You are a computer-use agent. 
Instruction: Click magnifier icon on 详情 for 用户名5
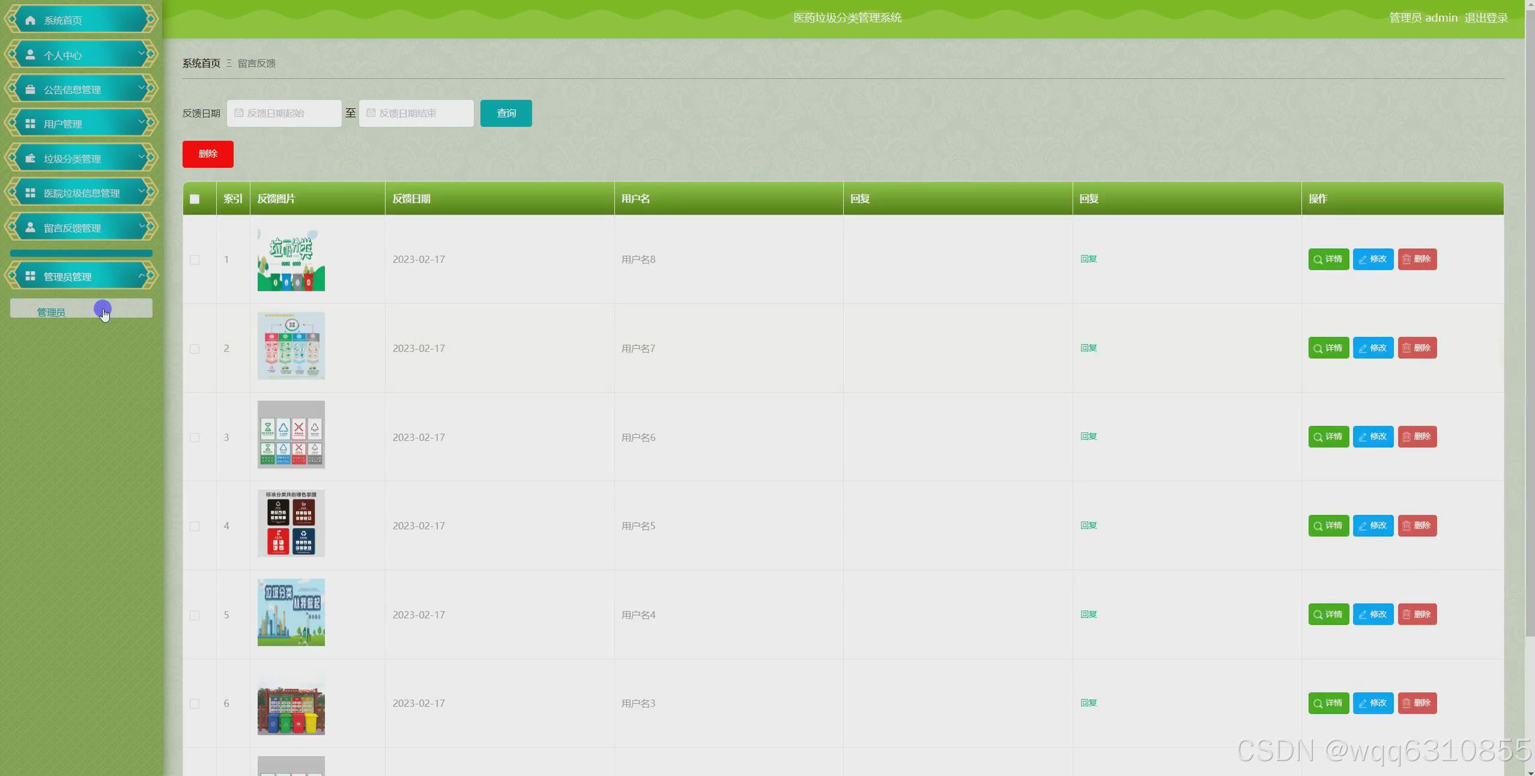(1318, 526)
